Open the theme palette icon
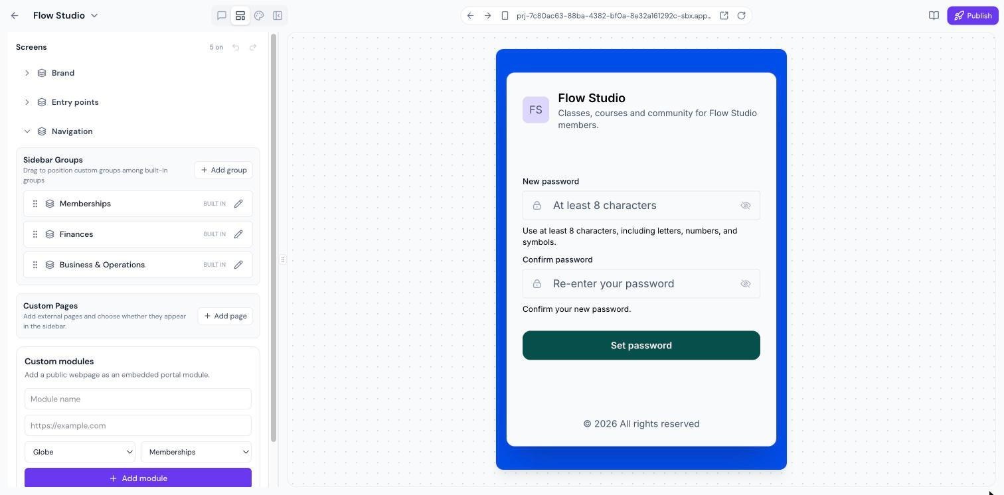Screen dimensions: 1004x495 point(259,15)
